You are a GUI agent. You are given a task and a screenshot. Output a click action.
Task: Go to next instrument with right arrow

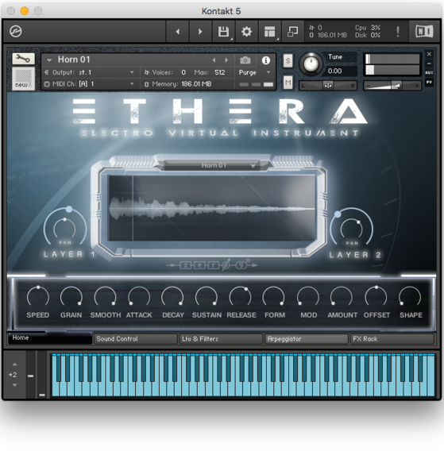226,60
